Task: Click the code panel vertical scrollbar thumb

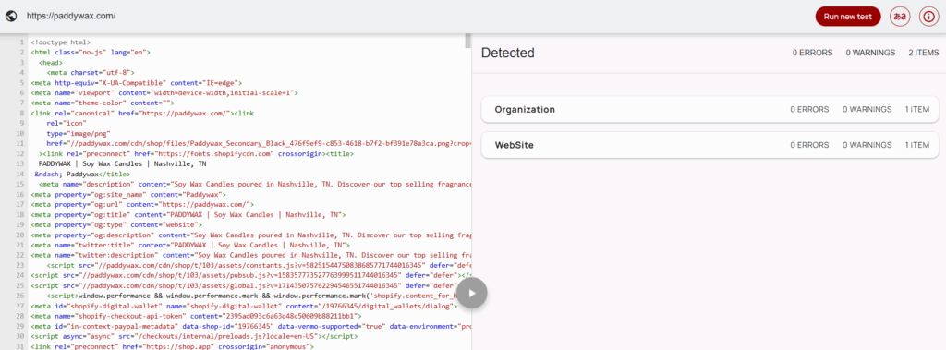Action: point(467,41)
